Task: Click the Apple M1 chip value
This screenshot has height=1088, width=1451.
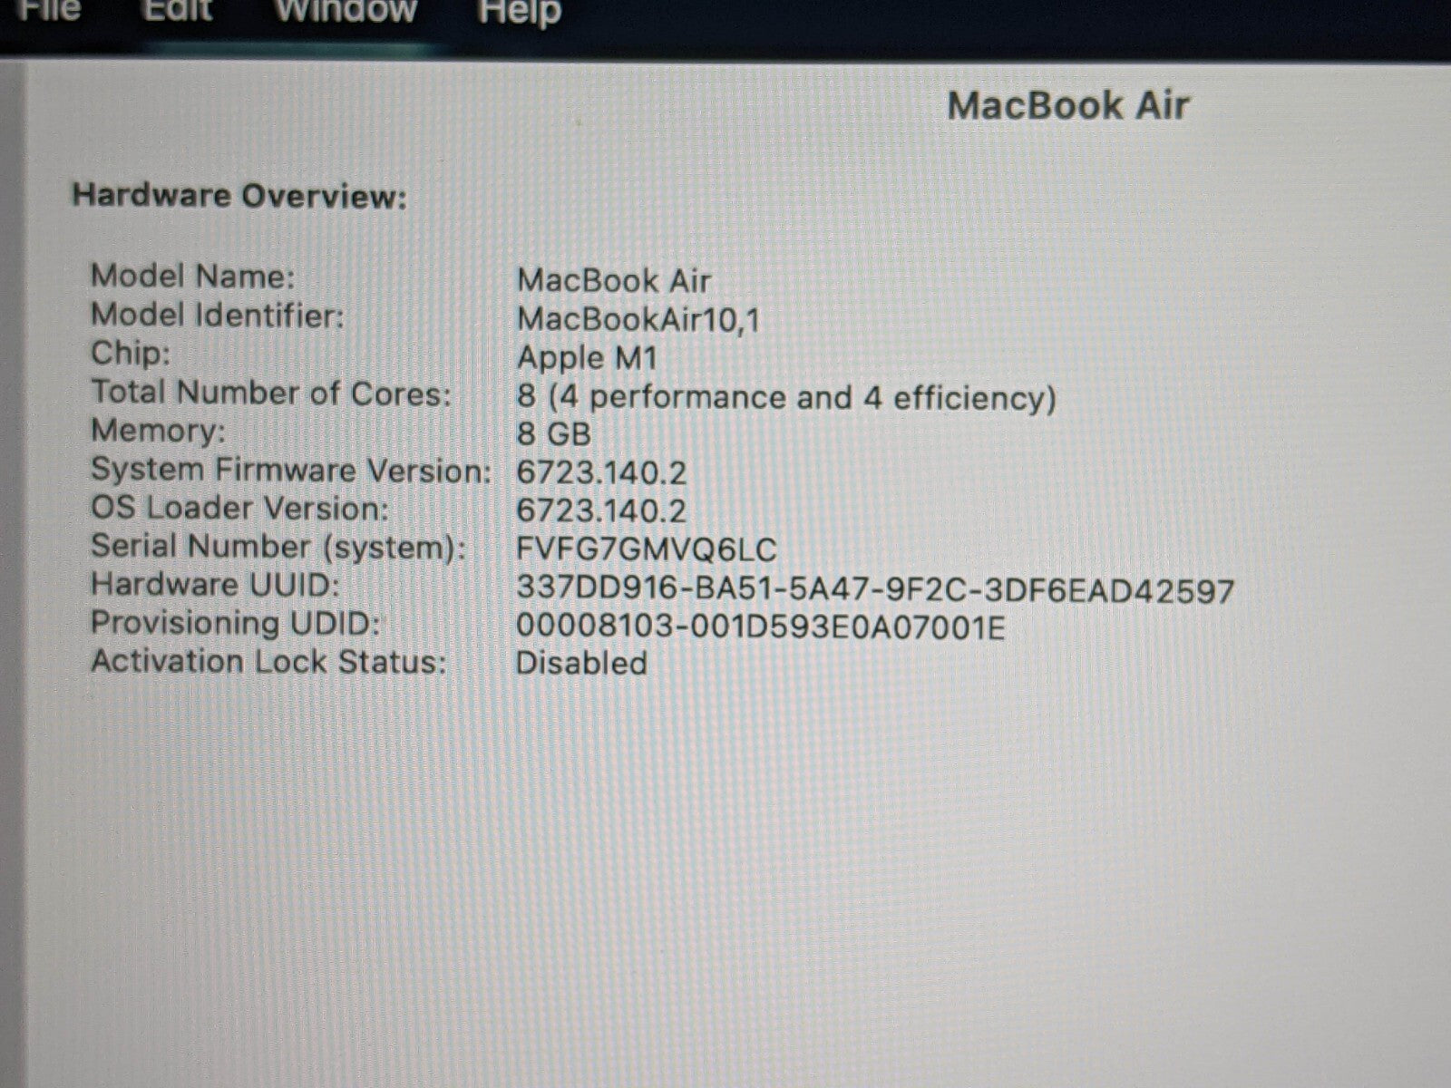Action: tap(586, 358)
